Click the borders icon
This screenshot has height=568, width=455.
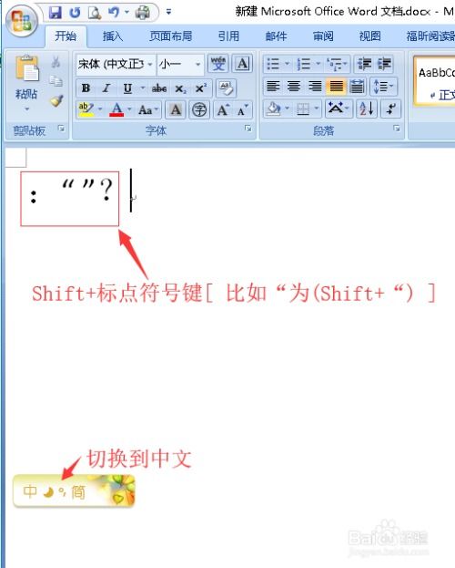303,108
